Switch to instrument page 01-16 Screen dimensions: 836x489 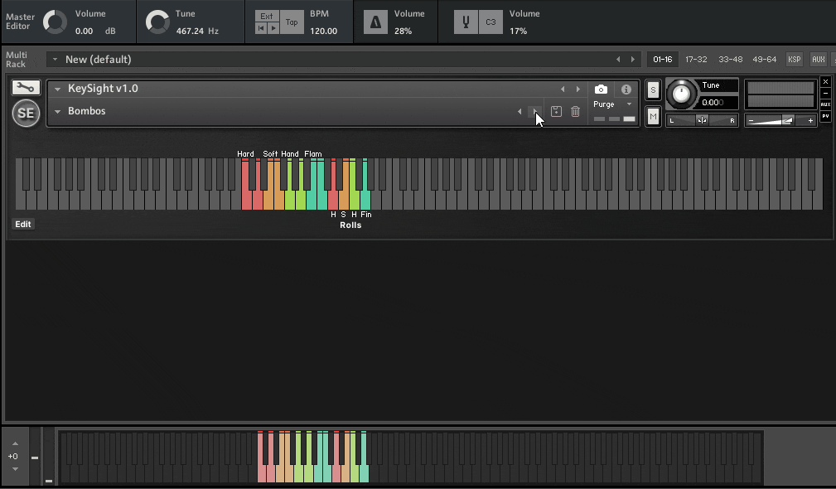click(x=663, y=59)
